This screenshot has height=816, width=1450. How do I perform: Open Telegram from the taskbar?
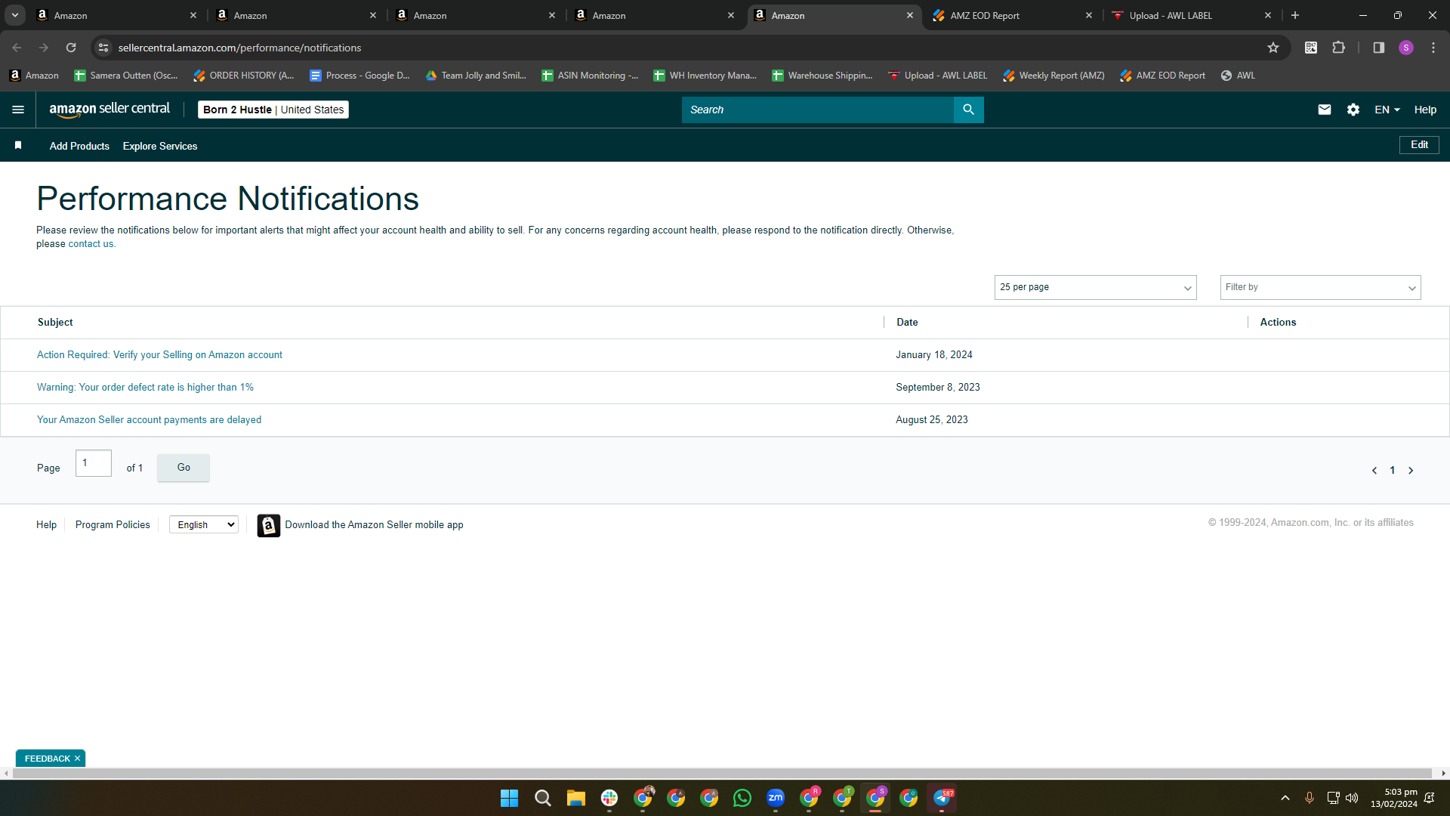[x=942, y=798]
